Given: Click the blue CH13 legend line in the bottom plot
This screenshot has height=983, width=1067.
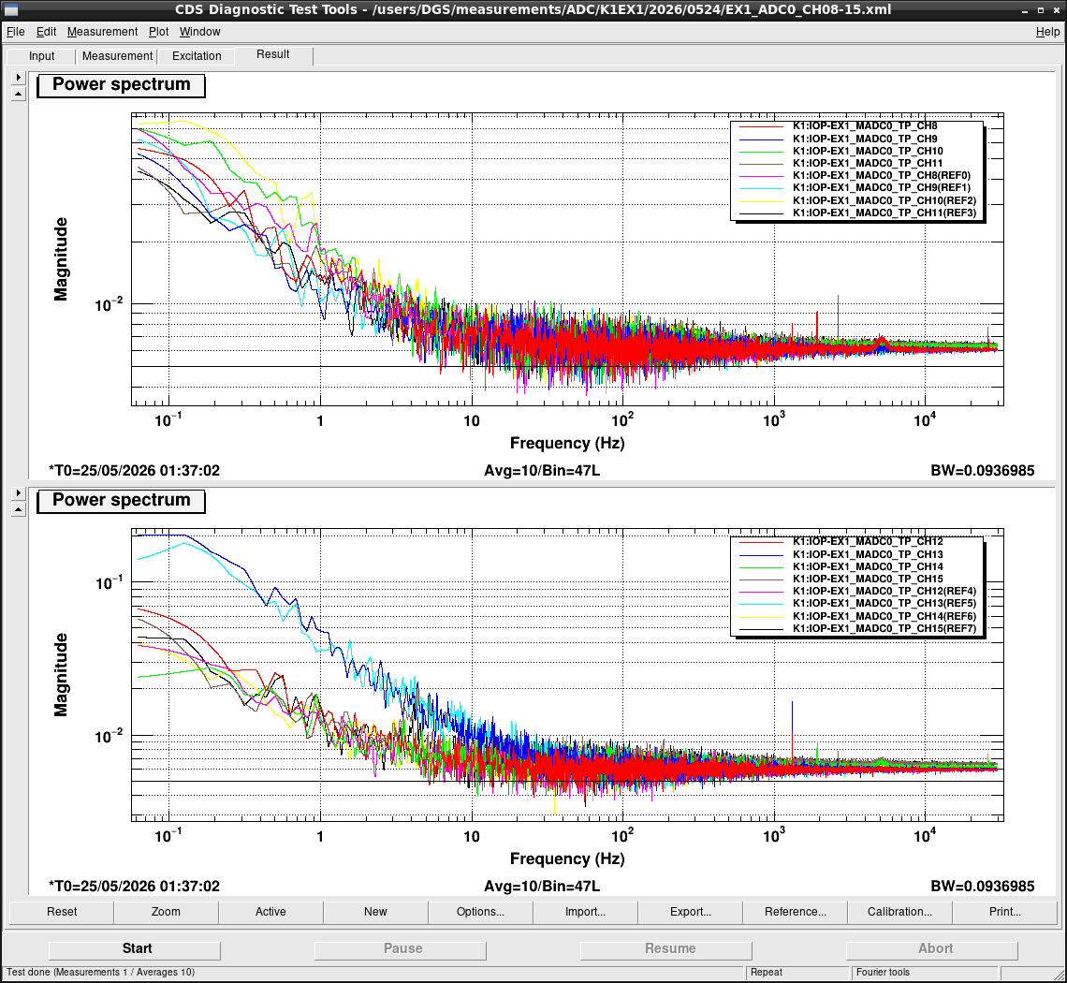Looking at the screenshot, I should click(x=762, y=555).
